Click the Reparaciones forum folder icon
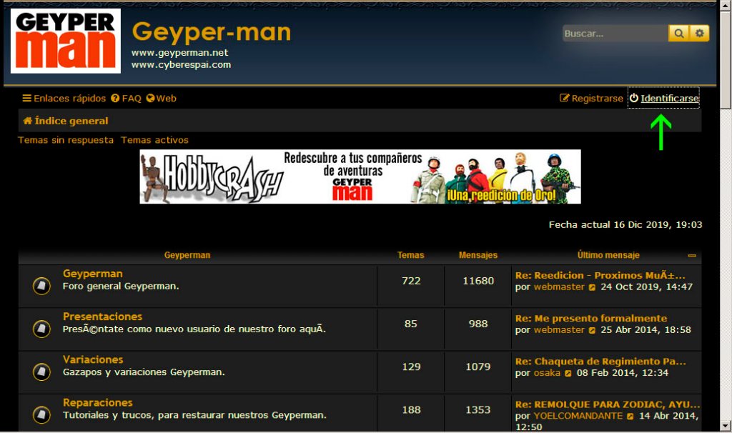This screenshot has width=732, height=433. [41, 414]
